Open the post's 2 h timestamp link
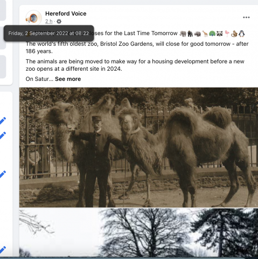The image size is (258, 259). click(x=48, y=22)
